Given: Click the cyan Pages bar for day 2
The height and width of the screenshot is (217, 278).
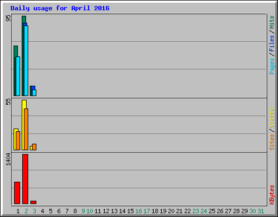Looking at the screenshot, I should coord(26,61).
